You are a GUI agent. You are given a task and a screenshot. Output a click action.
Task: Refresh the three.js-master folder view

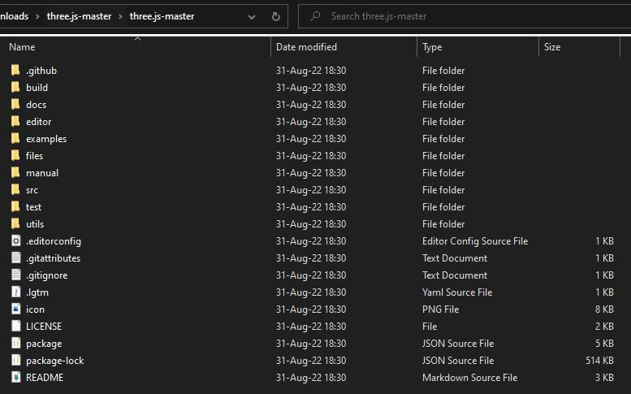click(x=275, y=16)
